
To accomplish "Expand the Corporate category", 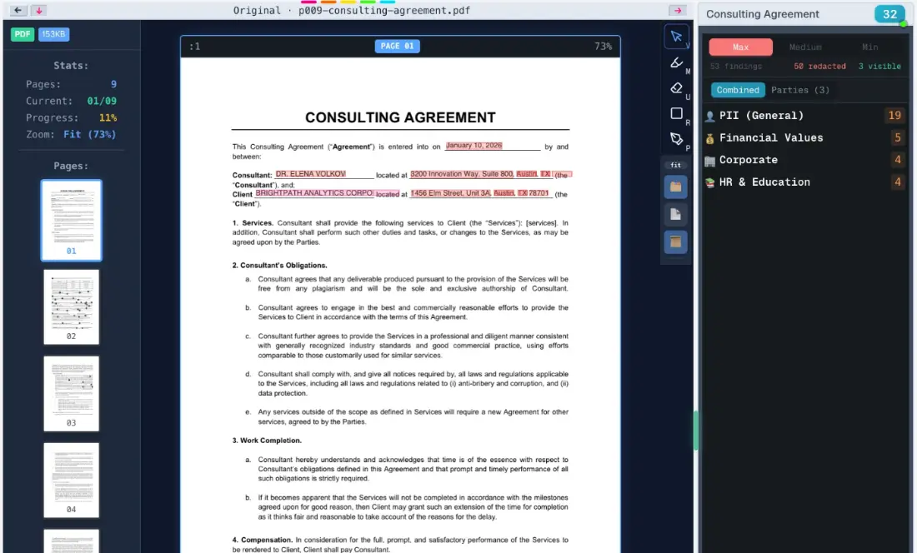I will point(804,160).
